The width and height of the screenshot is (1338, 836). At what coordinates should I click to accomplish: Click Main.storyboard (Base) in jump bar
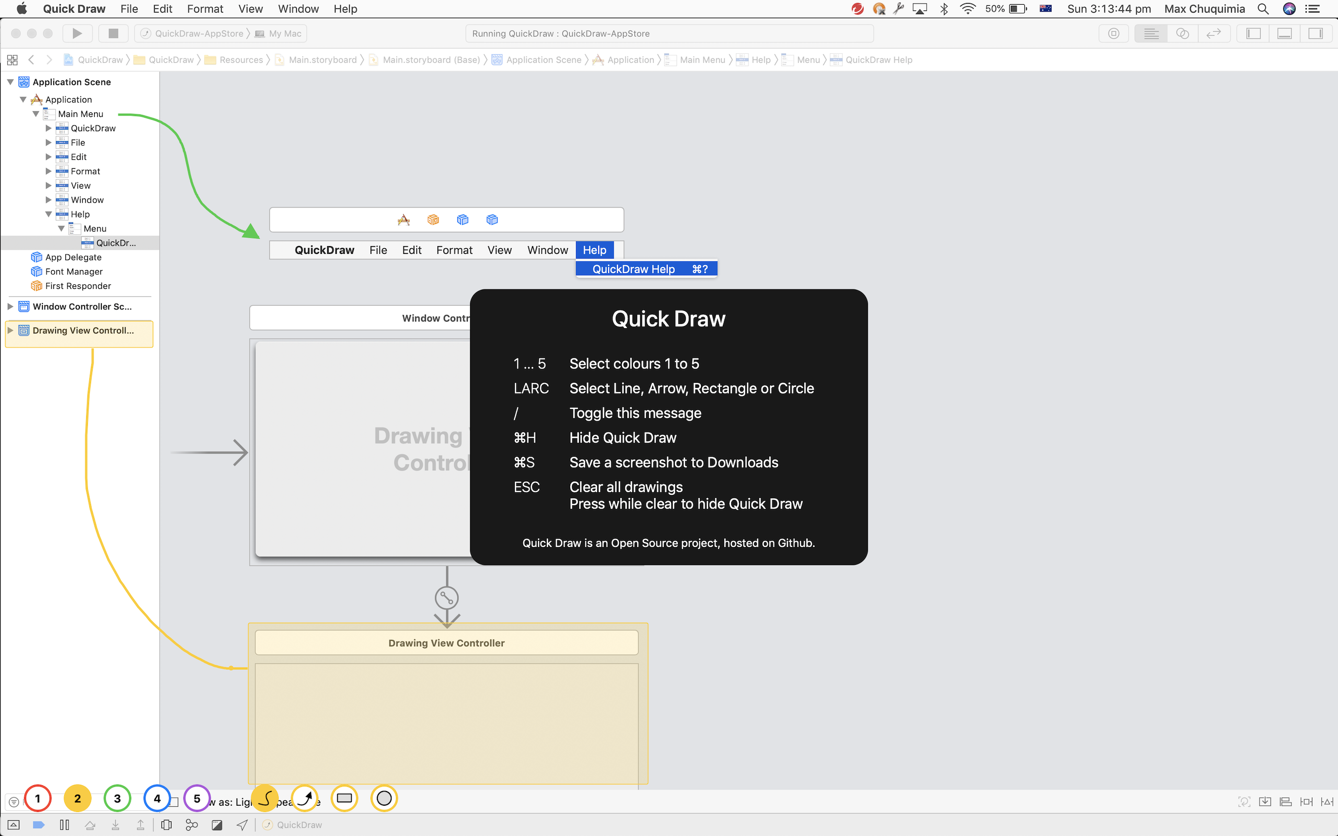(424, 60)
